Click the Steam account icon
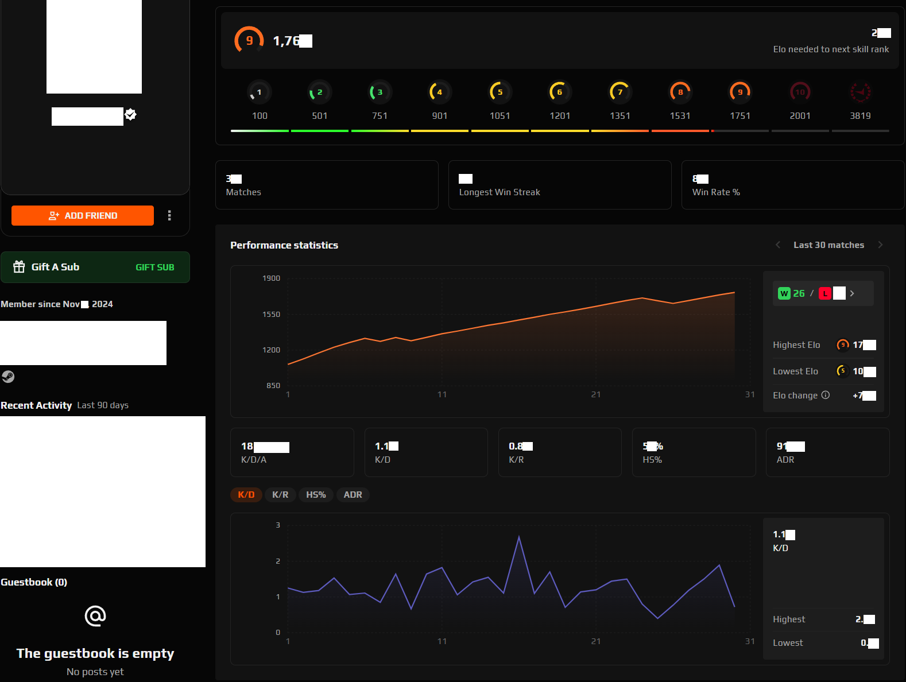 tap(8, 377)
